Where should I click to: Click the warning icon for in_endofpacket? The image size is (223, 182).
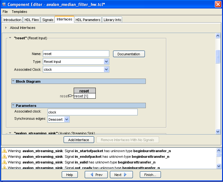point(4,157)
